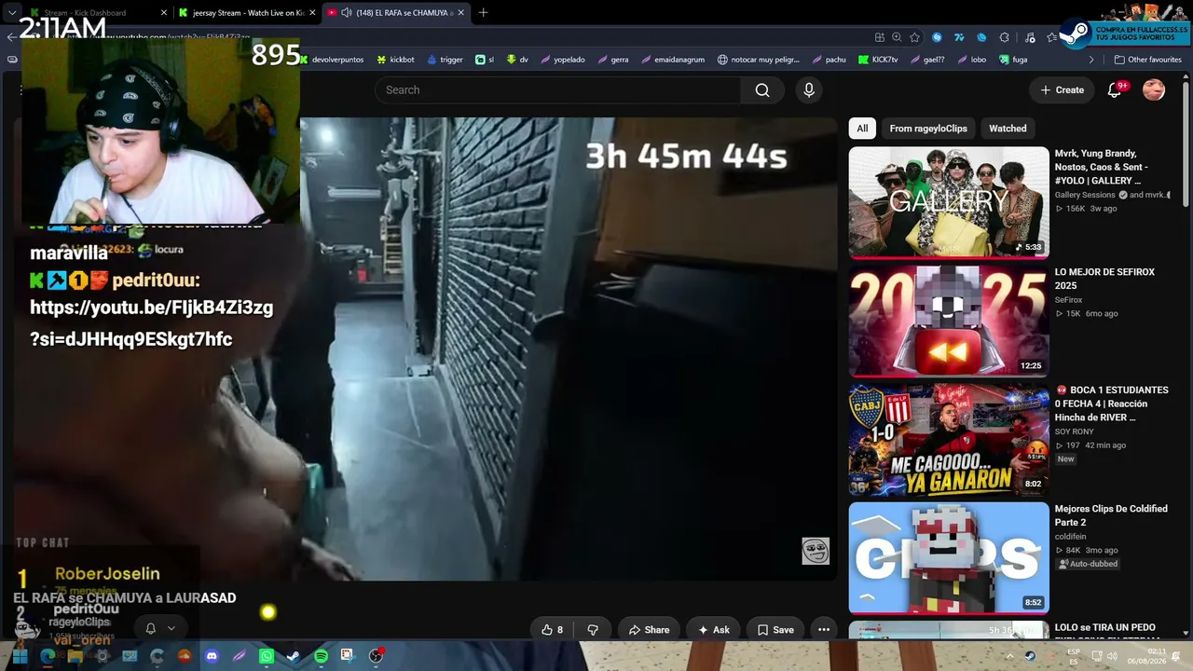
Task: Click the troll face icon on the video
Action: (816, 551)
